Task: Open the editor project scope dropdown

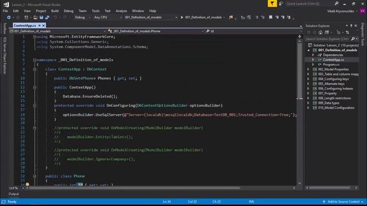Action: 57,31
